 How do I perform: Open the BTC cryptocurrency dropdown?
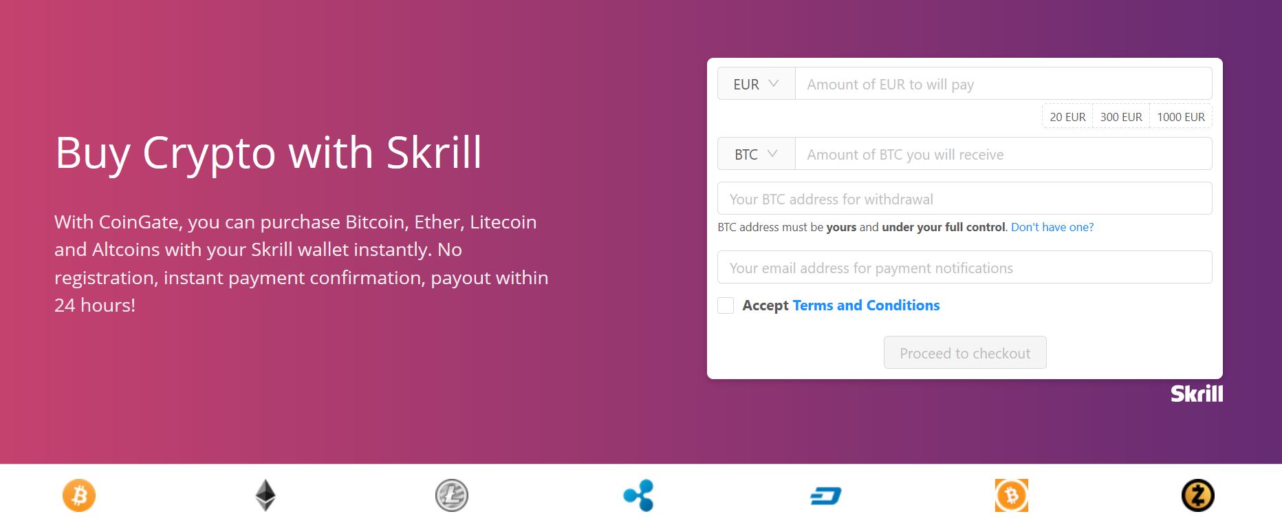(756, 154)
